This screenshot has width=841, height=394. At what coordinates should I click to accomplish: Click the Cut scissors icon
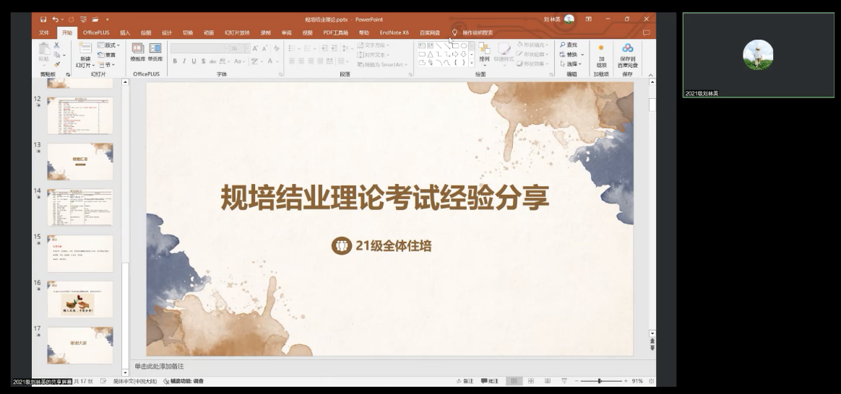56,45
